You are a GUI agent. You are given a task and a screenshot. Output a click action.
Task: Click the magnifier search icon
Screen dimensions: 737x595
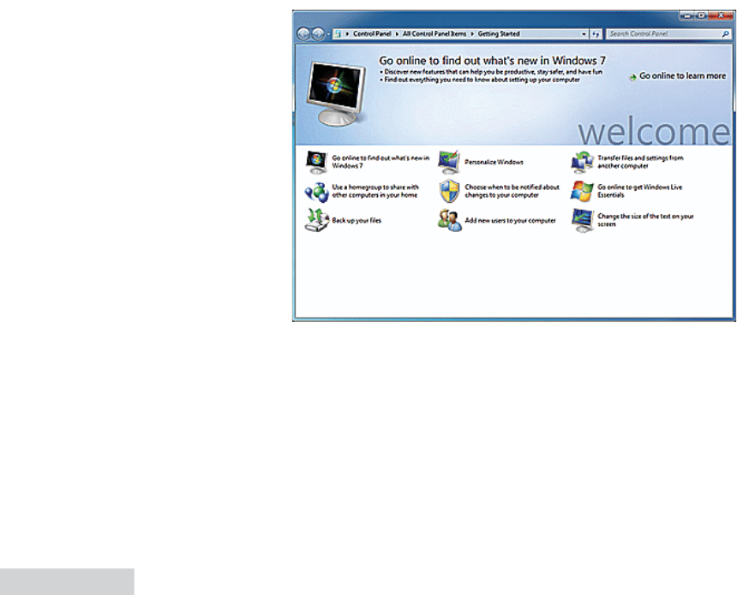coord(725,33)
